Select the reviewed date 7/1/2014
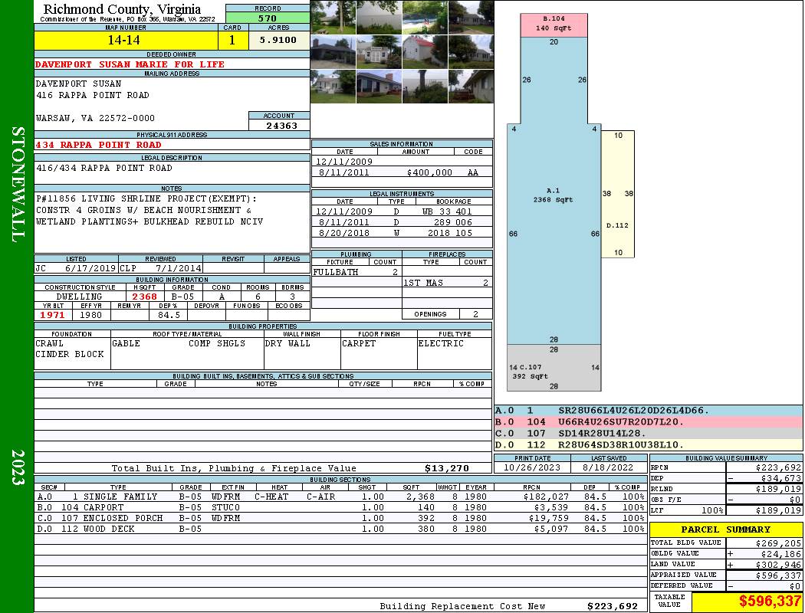Viewport: 805px width, 613px height. pyautogui.click(x=178, y=267)
